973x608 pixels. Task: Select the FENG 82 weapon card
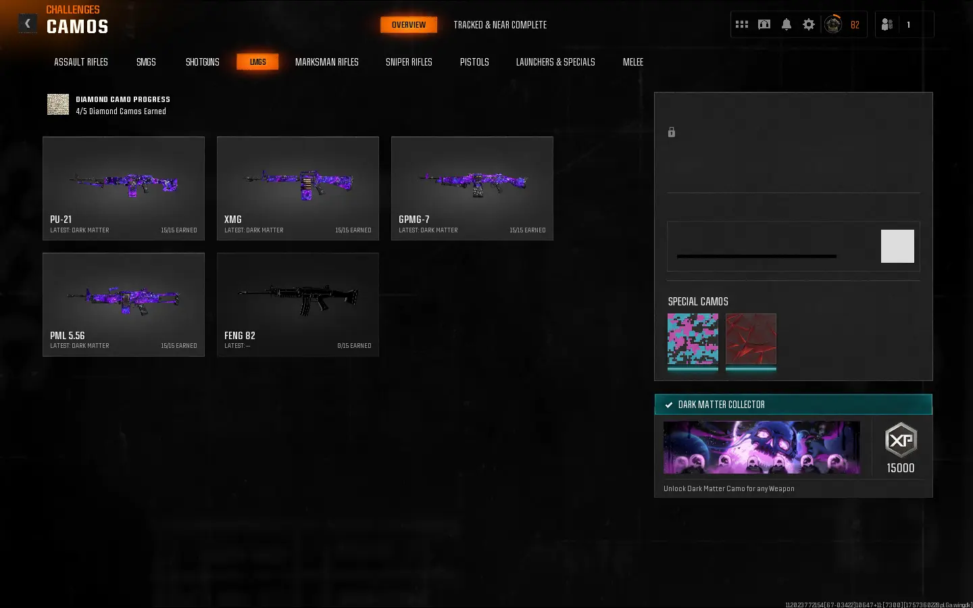pos(298,305)
